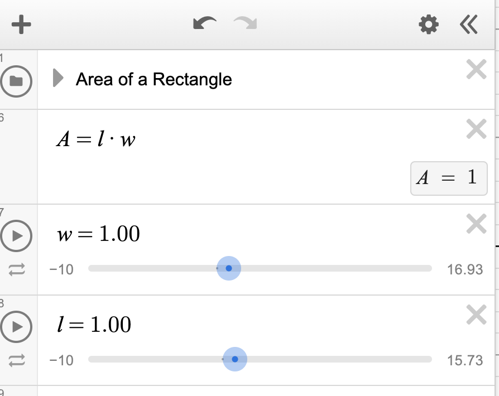This screenshot has height=396, width=499.
Task: Undo the last action
Action: pyautogui.click(x=204, y=24)
